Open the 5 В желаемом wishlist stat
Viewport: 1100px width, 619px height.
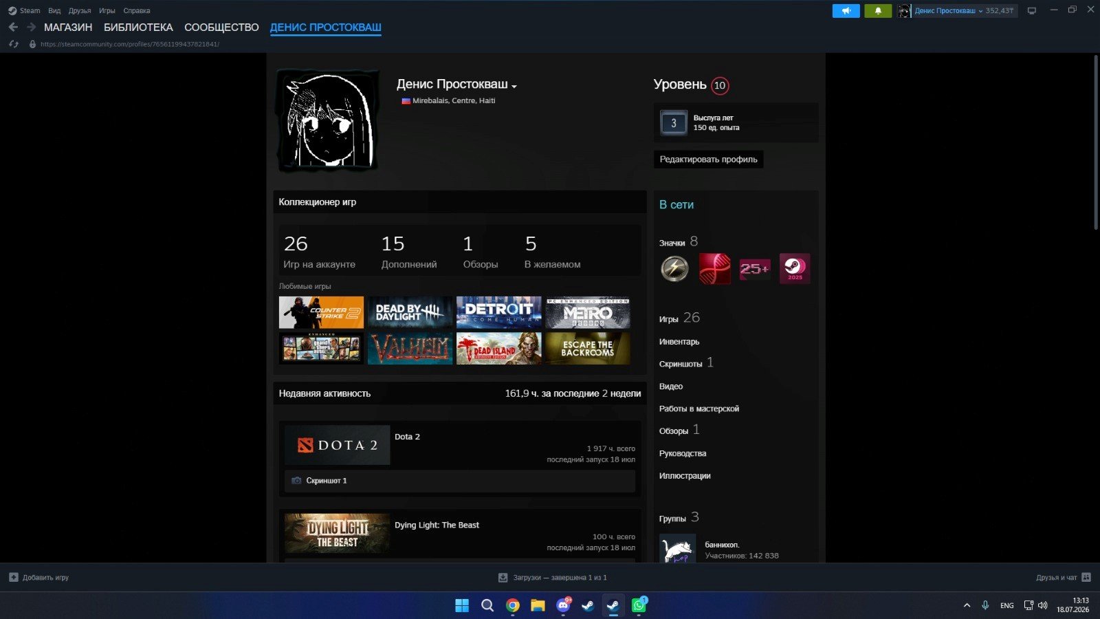552,252
